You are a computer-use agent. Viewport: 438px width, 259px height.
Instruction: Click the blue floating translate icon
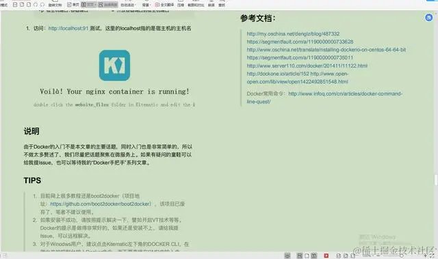point(429,18)
